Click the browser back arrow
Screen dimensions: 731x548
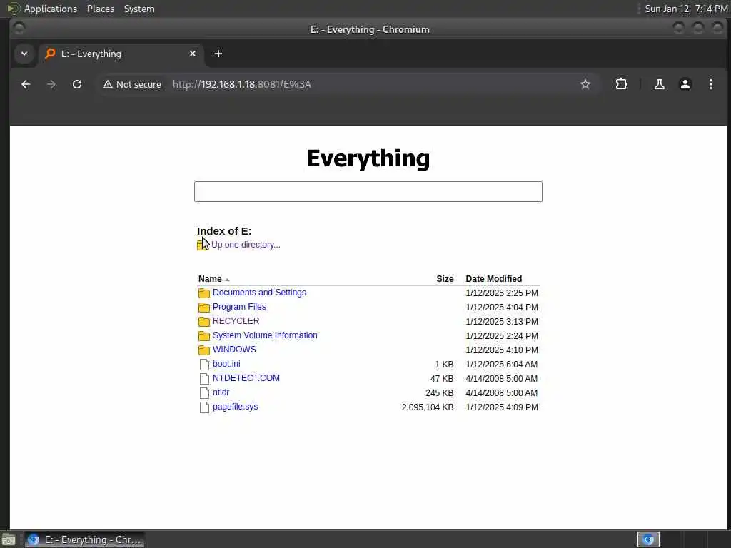click(x=26, y=84)
